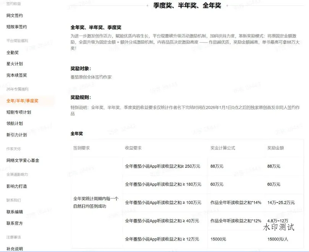Click the text 番茄原创全体签约作家
The width and height of the screenshot is (309, 252).
[91, 77]
